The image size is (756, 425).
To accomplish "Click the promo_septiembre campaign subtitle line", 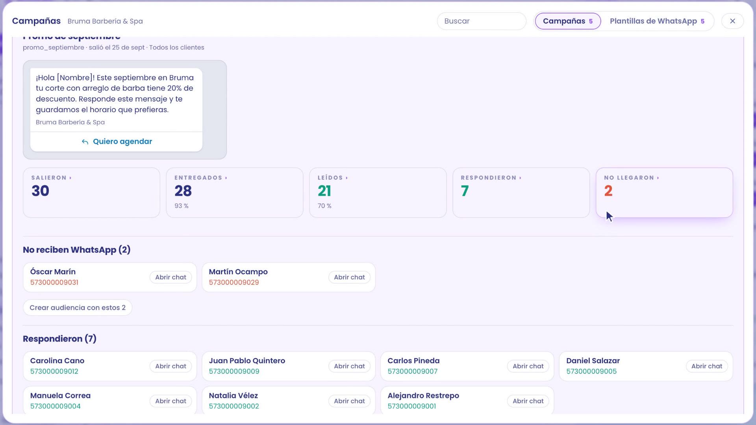I will [x=113, y=47].
